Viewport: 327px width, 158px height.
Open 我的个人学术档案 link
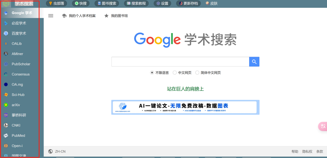pos(79,15)
